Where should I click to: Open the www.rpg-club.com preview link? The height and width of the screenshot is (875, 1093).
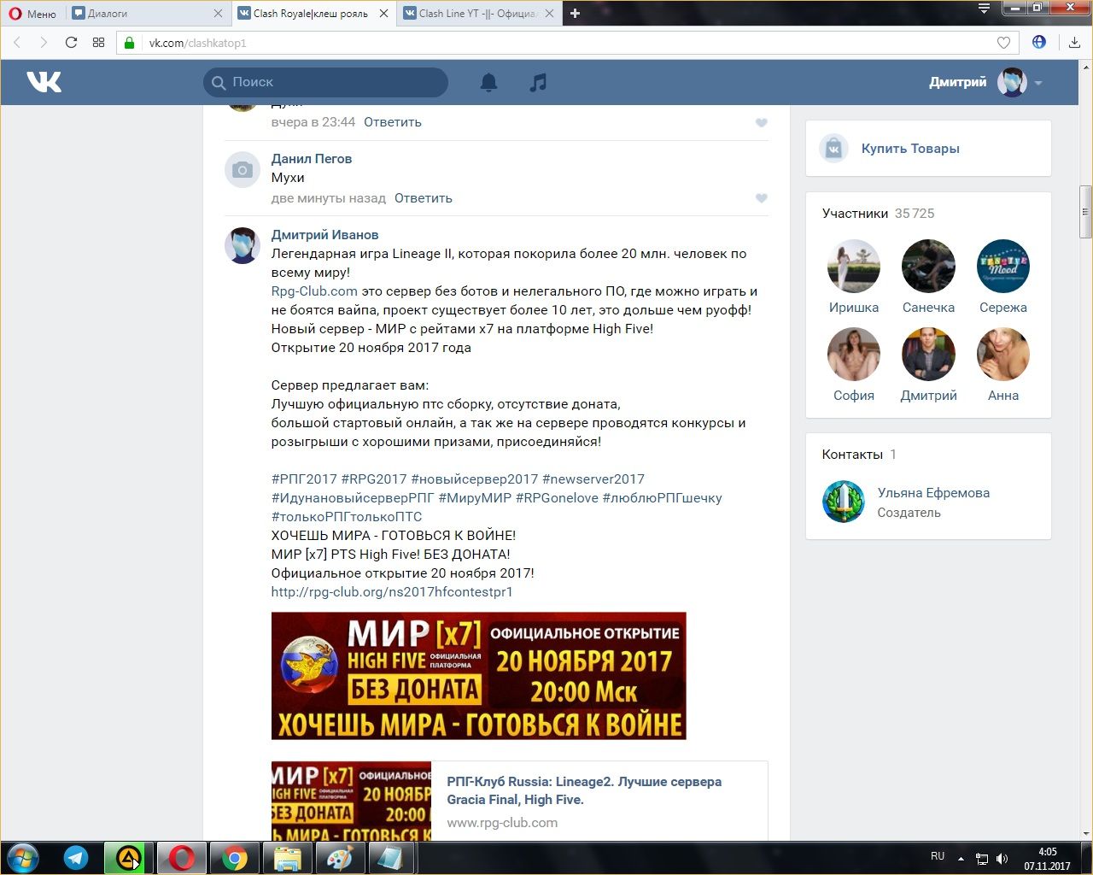pos(502,823)
